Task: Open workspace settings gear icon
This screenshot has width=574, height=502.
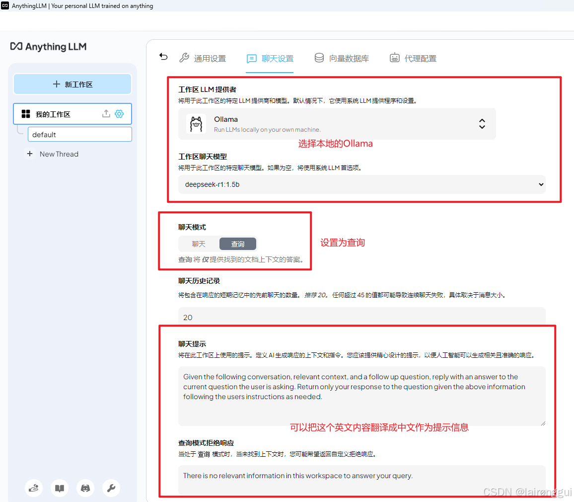Action: pyautogui.click(x=119, y=114)
